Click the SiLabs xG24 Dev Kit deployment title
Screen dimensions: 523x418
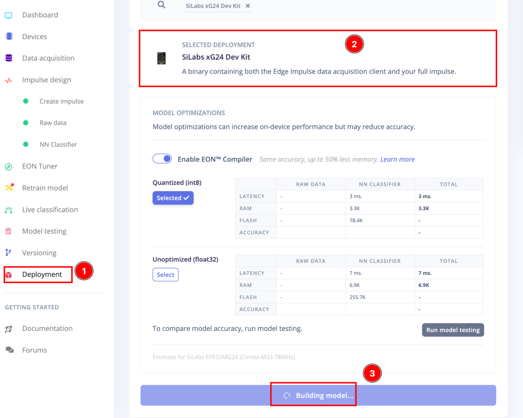click(x=216, y=57)
